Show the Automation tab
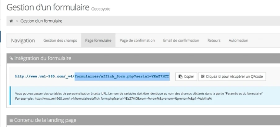This screenshot has height=127, width=280. [238, 41]
